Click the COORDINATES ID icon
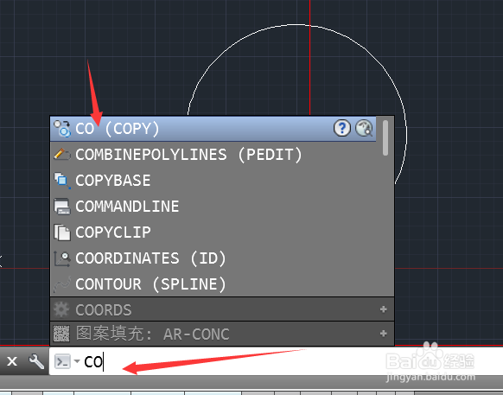The image size is (503, 395). point(62,258)
